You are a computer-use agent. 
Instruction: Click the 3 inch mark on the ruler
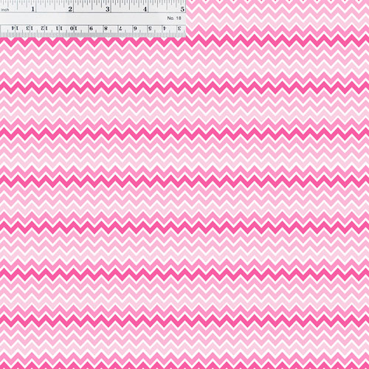pos(108,9)
